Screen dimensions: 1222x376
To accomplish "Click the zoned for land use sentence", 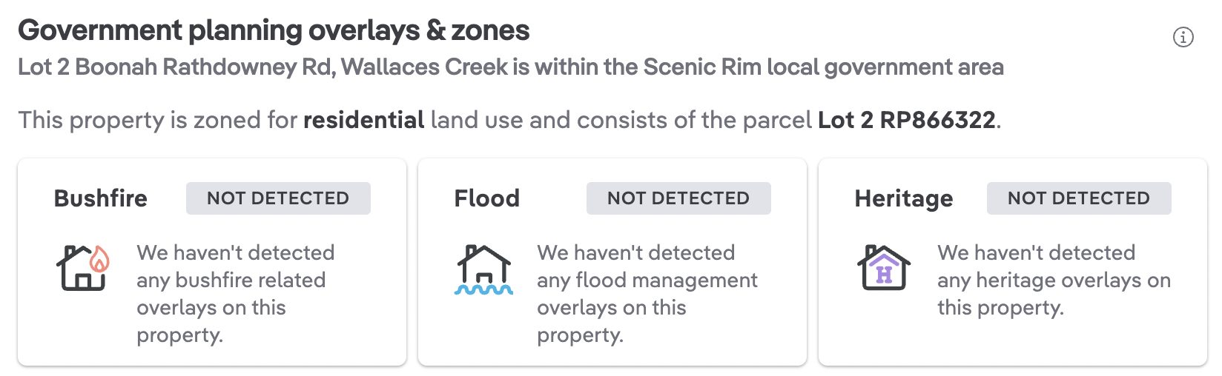I will pos(509,120).
